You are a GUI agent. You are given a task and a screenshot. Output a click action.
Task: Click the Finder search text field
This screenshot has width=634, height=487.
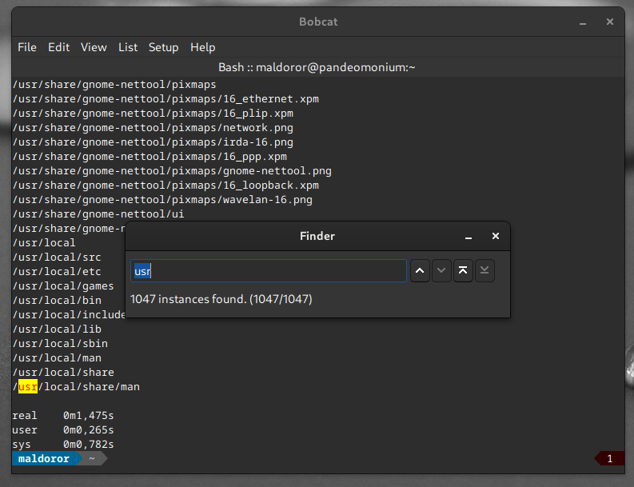(x=269, y=271)
